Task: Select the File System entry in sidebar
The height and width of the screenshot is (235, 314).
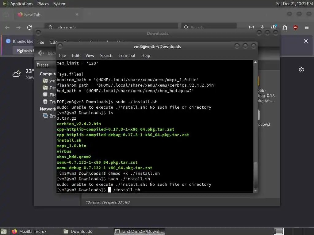Action: pyautogui.click(x=49, y=95)
